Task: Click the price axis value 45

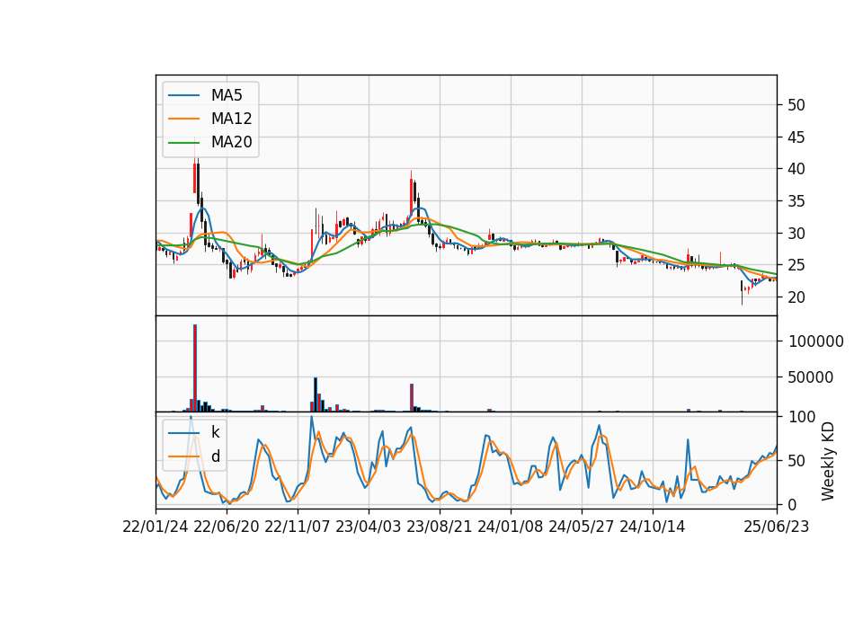Action: coord(796,137)
